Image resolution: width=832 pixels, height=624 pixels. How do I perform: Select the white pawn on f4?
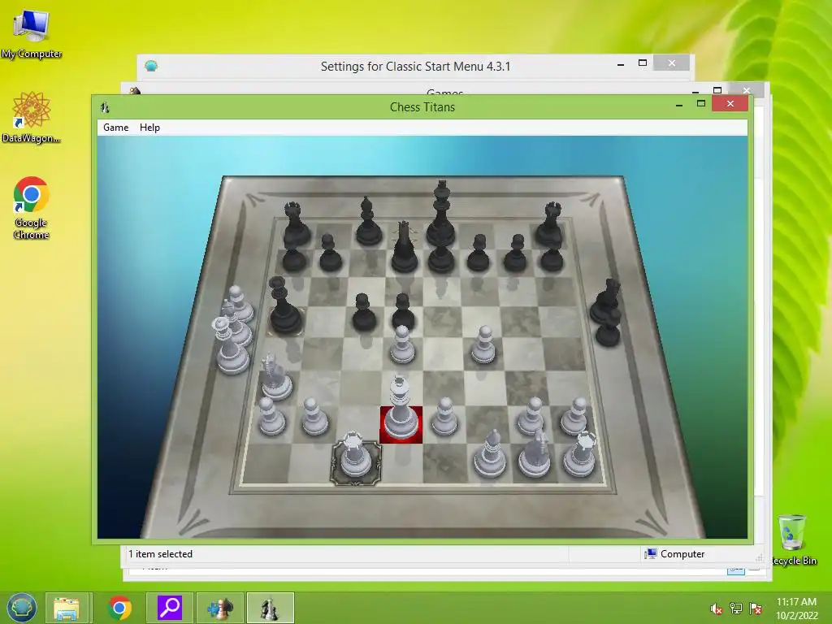[x=483, y=344]
